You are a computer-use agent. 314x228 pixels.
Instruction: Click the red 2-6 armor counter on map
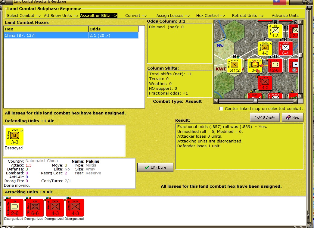275,66
